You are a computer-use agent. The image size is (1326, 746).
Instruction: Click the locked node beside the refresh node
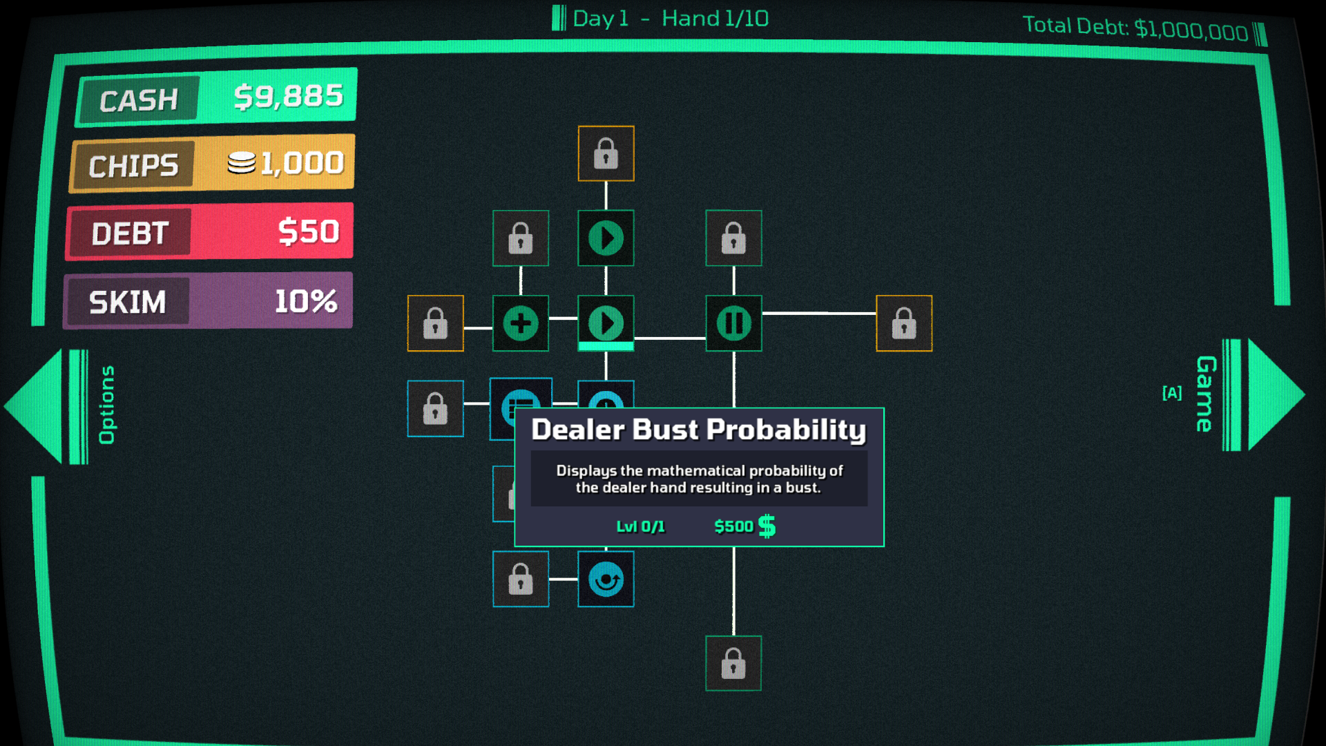click(520, 579)
